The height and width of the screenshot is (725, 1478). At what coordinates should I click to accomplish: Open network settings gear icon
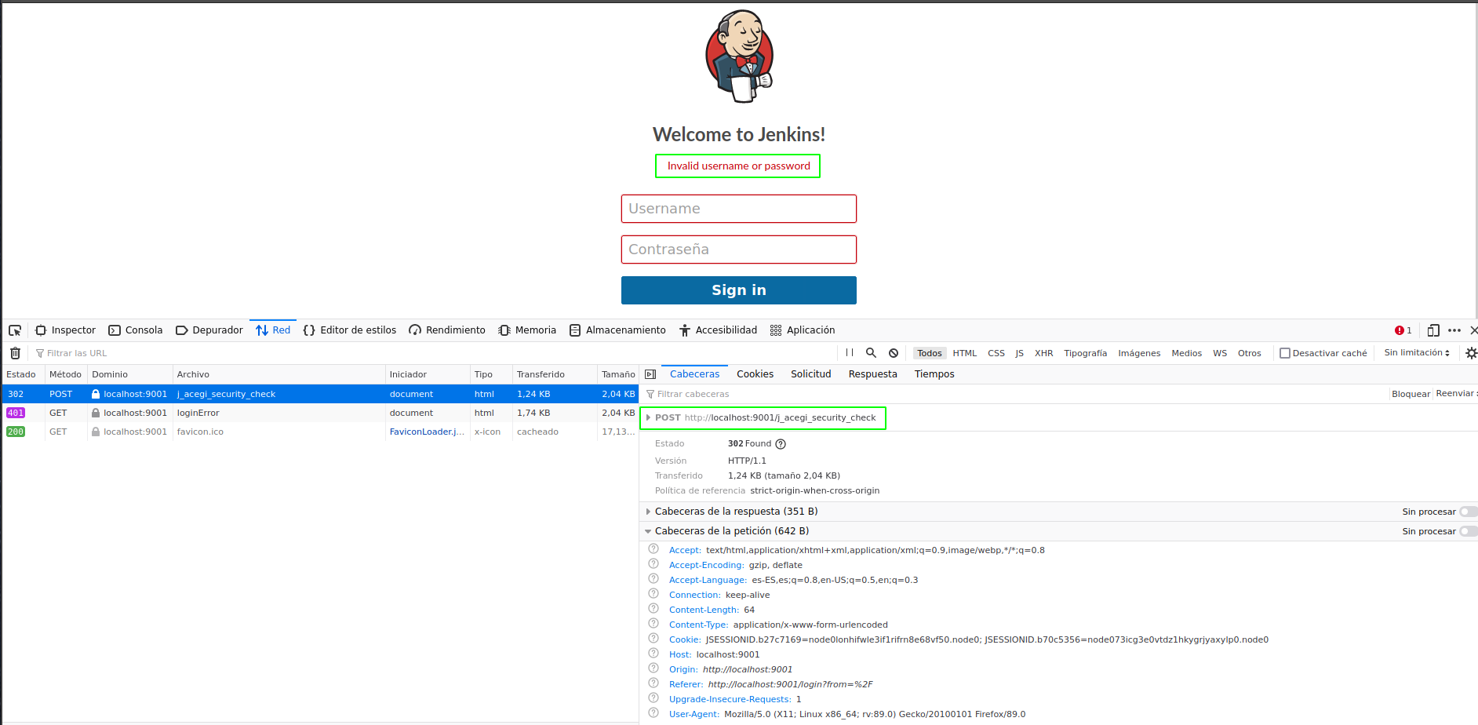coord(1472,353)
